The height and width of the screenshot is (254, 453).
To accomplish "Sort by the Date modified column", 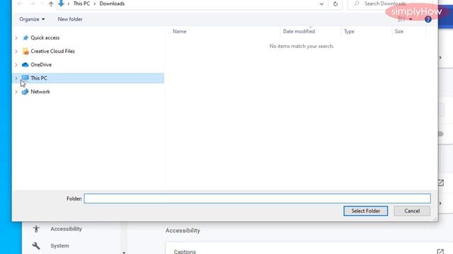I will [299, 31].
